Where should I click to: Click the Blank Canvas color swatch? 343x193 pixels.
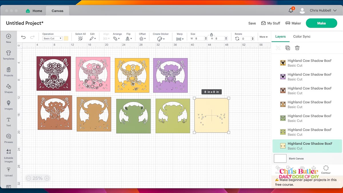click(280, 158)
